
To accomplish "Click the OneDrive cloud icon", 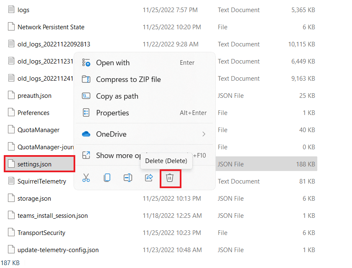I will (x=86, y=134).
